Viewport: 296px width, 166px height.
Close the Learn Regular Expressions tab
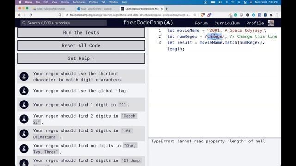tap(162, 9)
